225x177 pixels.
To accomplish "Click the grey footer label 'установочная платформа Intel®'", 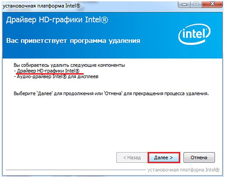I will tap(184, 170).
